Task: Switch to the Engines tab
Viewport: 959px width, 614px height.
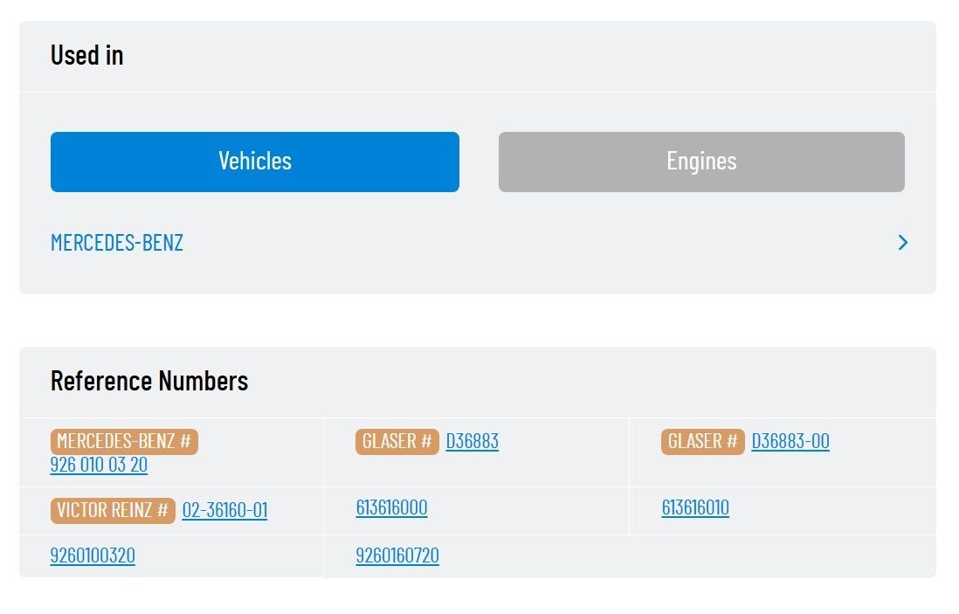Action: pyautogui.click(x=701, y=162)
